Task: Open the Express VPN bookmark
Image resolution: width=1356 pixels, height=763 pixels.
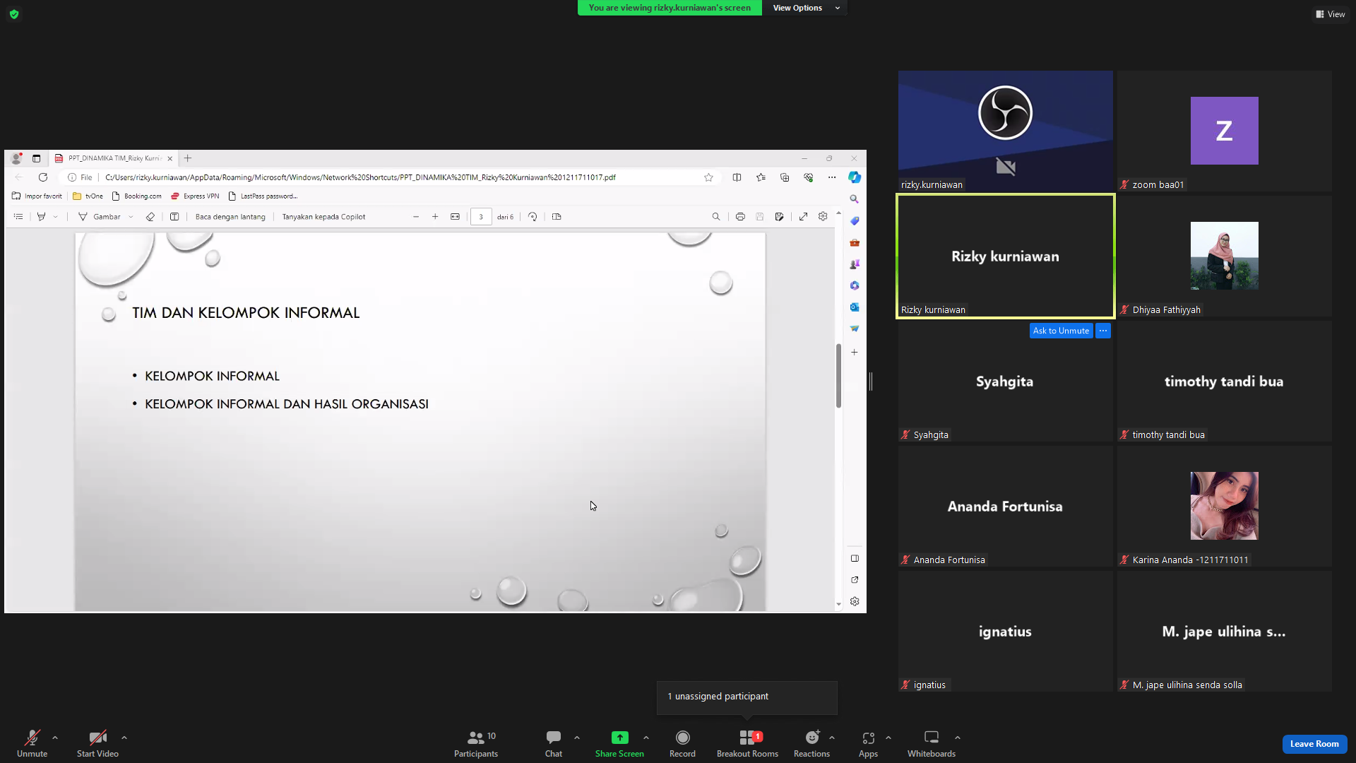Action: tap(195, 196)
